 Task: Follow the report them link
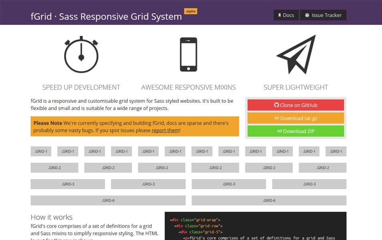click(165, 130)
